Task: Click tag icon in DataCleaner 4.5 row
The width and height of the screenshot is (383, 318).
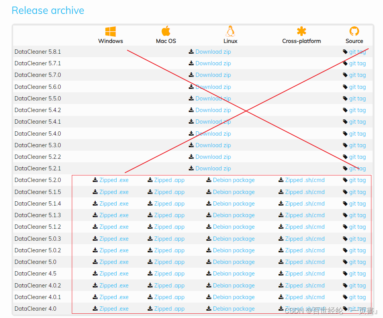Action: coord(345,274)
